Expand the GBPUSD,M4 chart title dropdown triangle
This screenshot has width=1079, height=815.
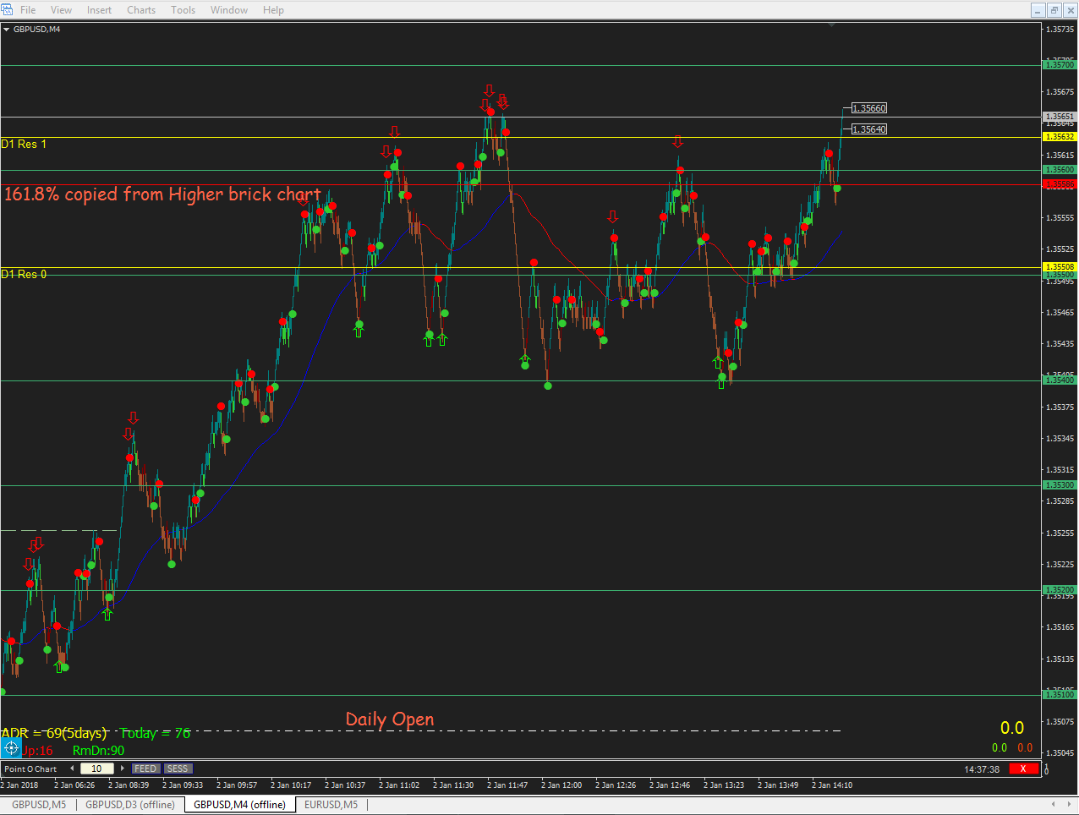7,30
